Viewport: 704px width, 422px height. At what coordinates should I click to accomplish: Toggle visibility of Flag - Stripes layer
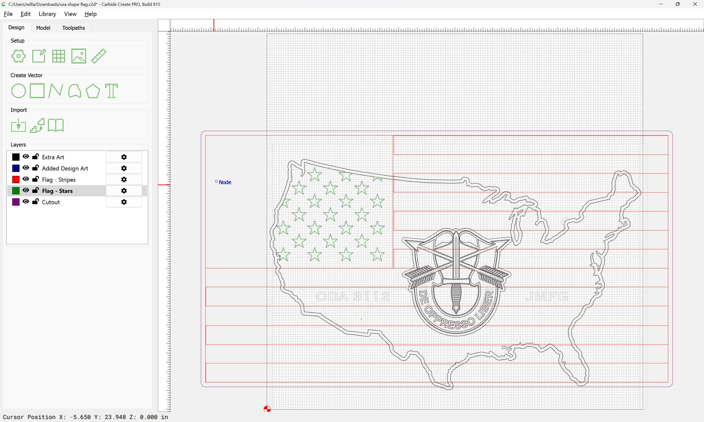pyautogui.click(x=26, y=179)
